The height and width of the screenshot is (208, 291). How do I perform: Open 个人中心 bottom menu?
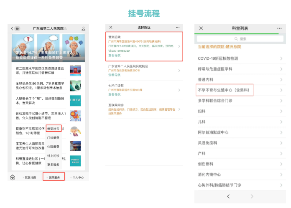[77, 178]
